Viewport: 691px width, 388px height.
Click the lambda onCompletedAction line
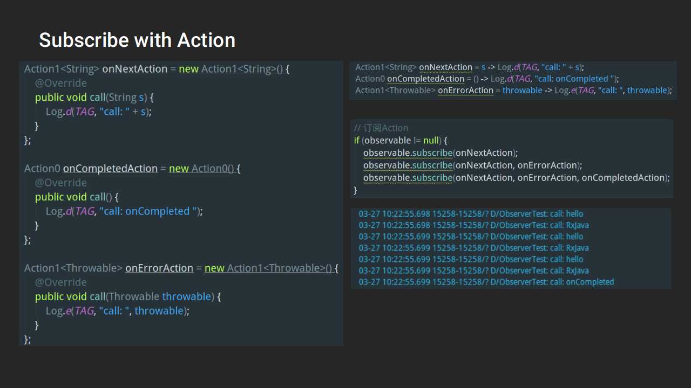pos(487,79)
